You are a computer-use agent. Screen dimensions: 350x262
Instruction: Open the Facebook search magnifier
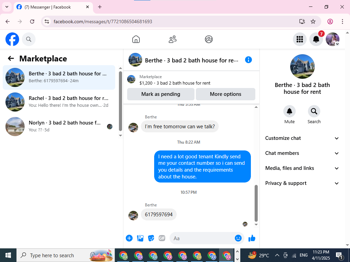[x=29, y=39]
